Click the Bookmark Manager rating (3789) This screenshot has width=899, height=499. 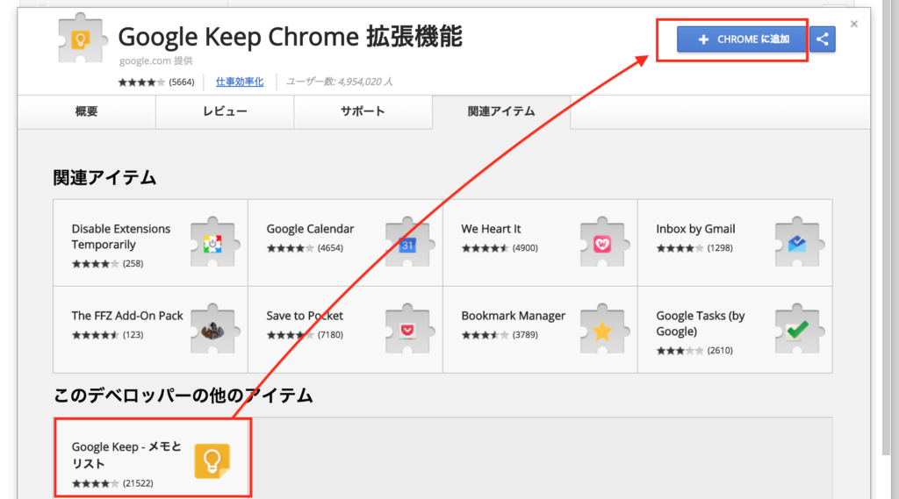pyautogui.click(x=500, y=335)
